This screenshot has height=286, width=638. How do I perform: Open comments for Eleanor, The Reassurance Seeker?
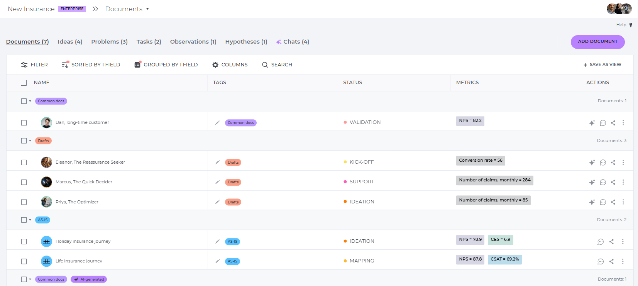[603, 162]
